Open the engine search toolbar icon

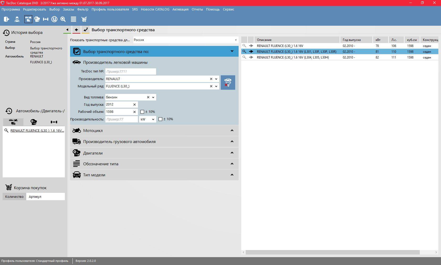tap(37, 19)
